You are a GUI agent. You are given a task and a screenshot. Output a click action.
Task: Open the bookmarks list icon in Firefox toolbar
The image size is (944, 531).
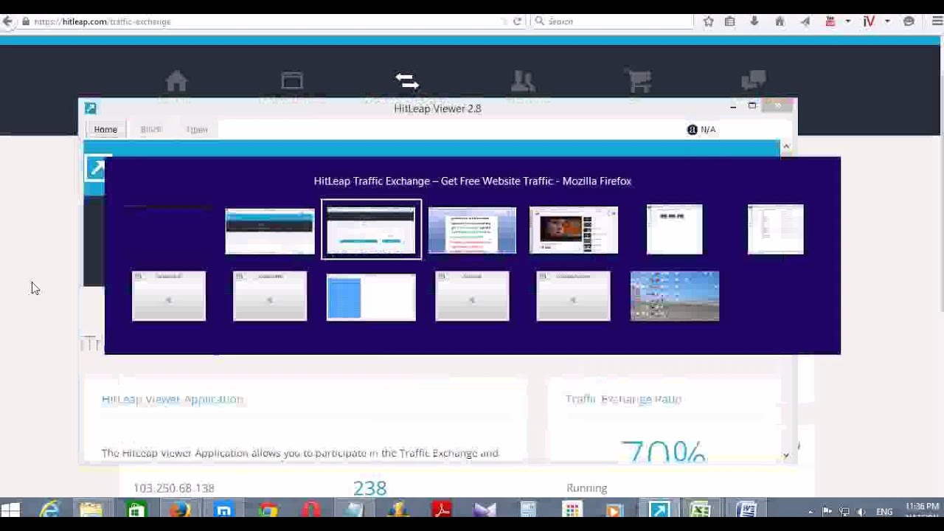click(730, 21)
